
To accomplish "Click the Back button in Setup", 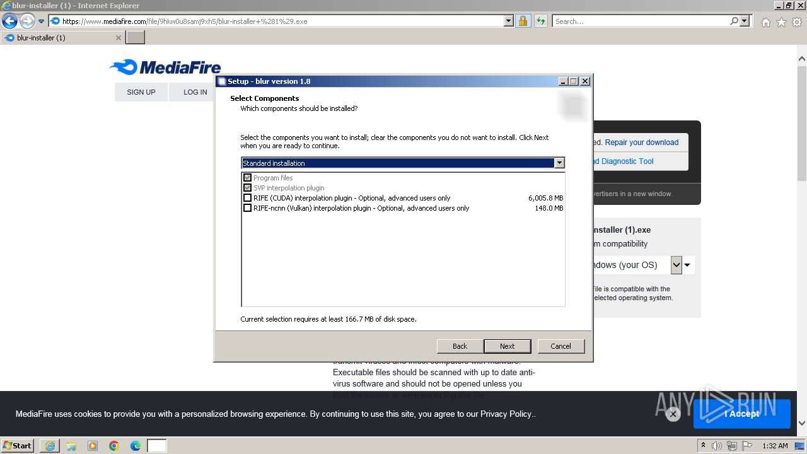I will [460, 346].
